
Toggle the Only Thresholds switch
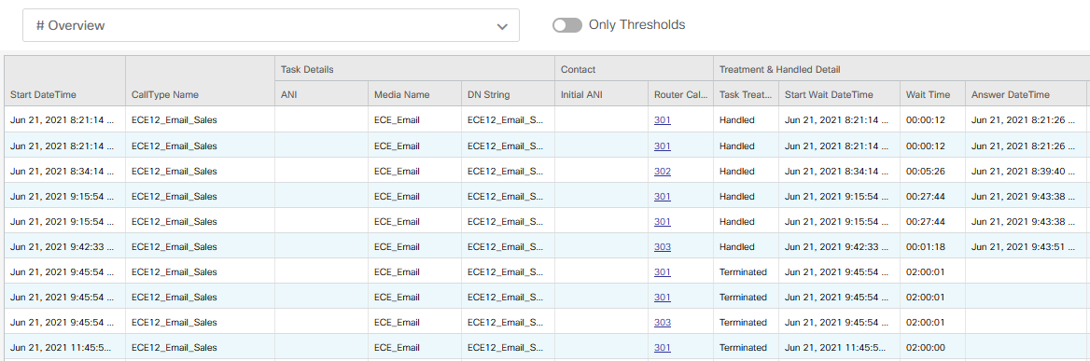(x=566, y=25)
